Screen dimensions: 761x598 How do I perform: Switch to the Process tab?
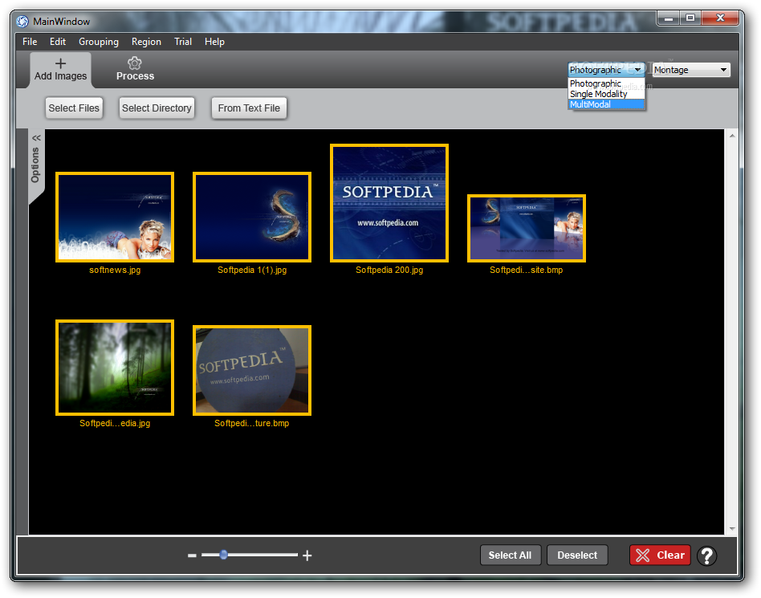coord(135,70)
